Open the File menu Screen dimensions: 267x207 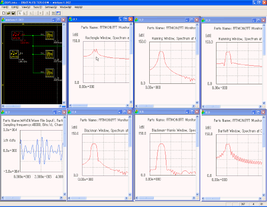pos(5,7)
